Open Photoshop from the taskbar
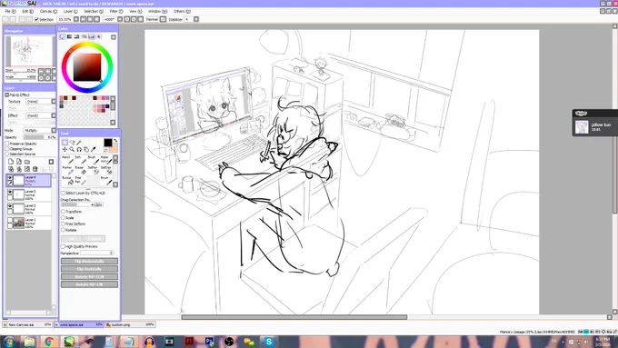The width and height of the screenshot is (618, 348). pyautogui.click(x=209, y=342)
